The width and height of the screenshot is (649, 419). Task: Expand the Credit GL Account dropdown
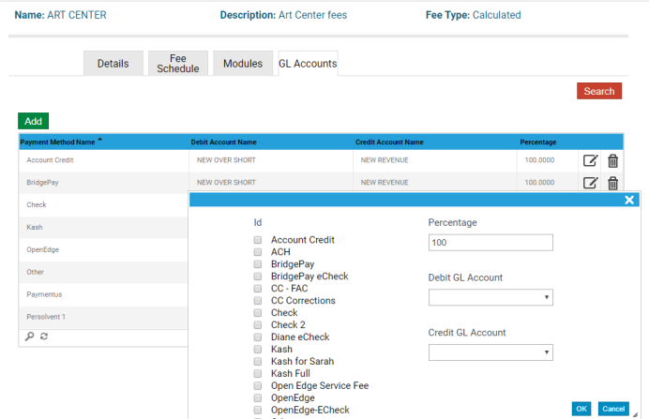tap(490, 352)
